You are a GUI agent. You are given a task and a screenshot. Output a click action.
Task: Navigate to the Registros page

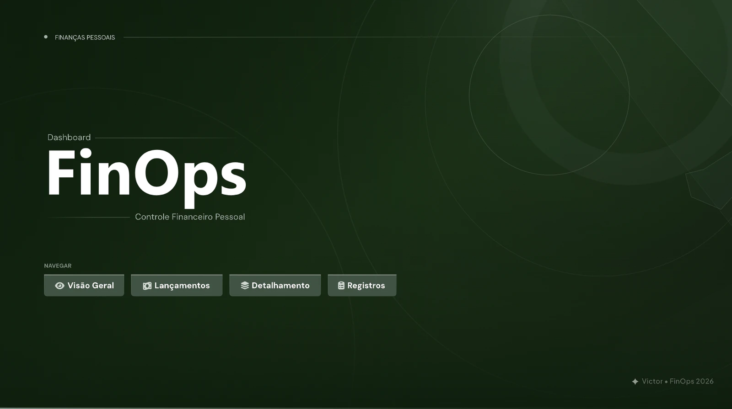[x=362, y=285]
